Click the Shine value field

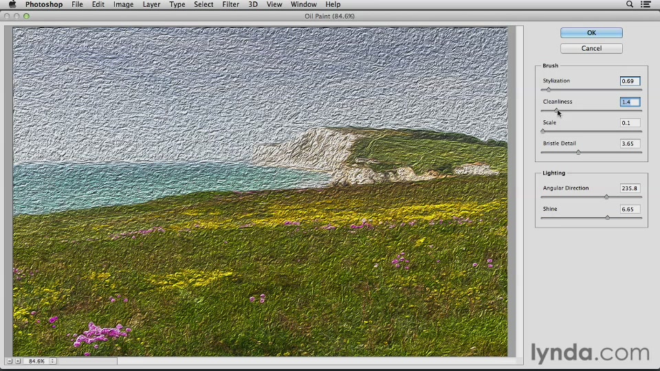pos(630,209)
